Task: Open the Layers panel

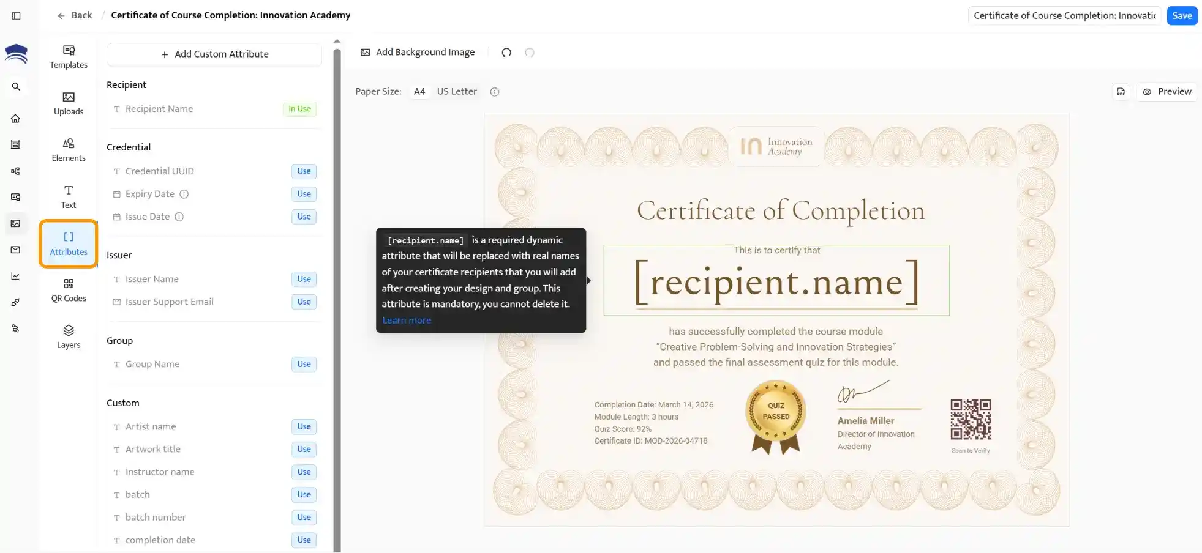Action: coord(69,337)
